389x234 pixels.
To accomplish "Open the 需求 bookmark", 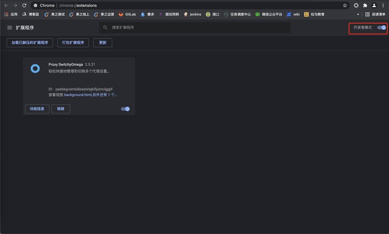I will click(x=148, y=14).
